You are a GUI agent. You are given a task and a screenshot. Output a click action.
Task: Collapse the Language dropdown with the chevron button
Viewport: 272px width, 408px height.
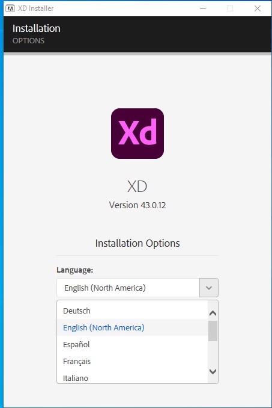pos(209,288)
